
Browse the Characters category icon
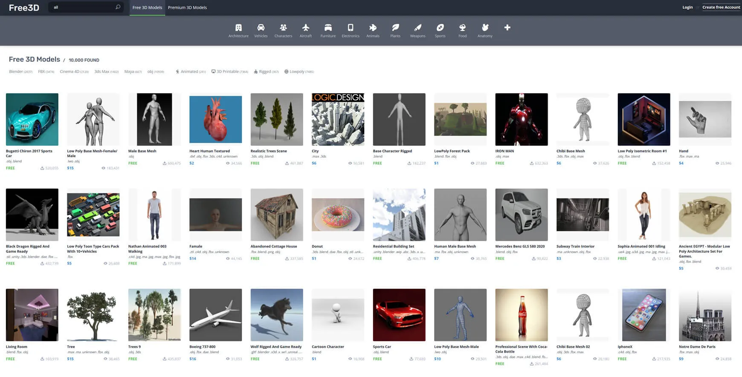click(x=283, y=28)
